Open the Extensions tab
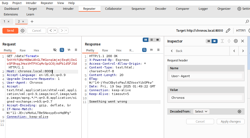Viewport: 250px width, 138px height. 11,14
